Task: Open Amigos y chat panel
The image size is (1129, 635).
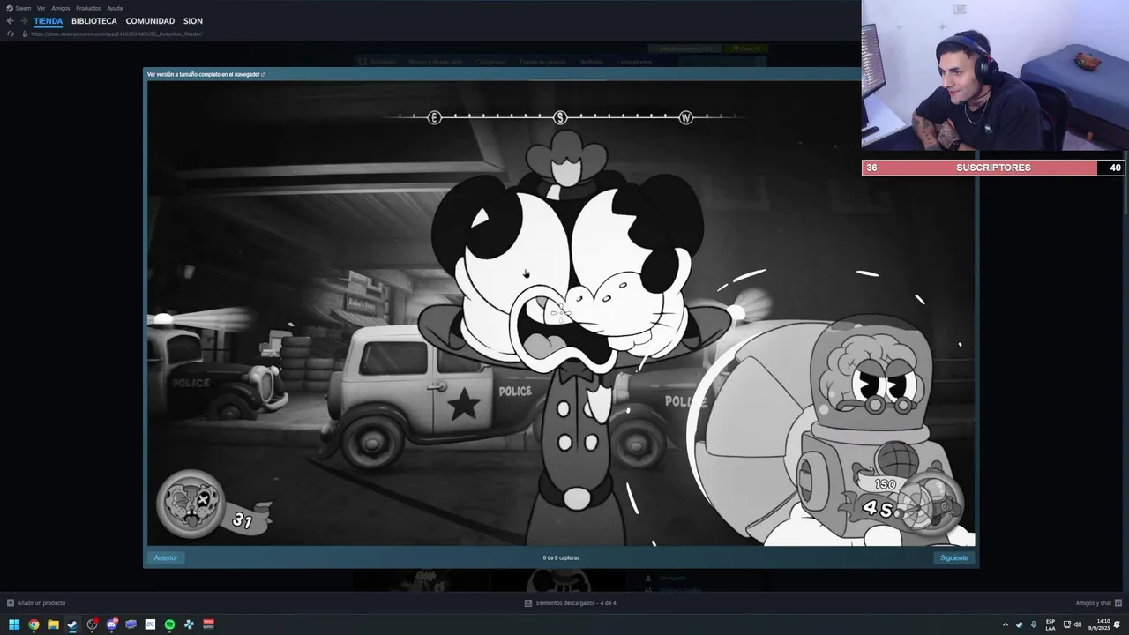Action: tap(1097, 603)
